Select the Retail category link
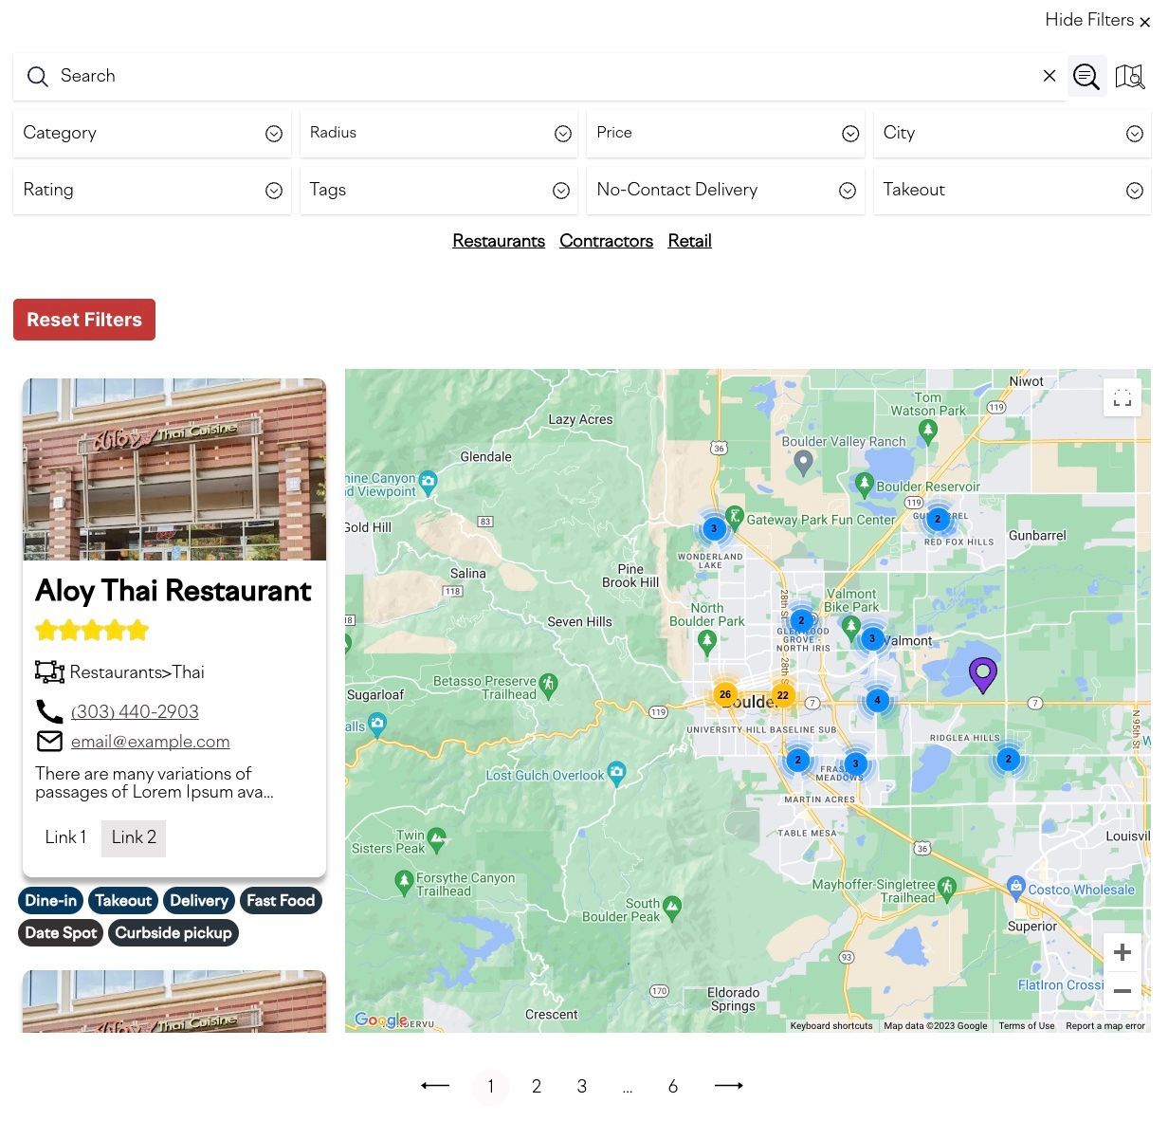The width and height of the screenshot is (1168, 1121). 689,241
